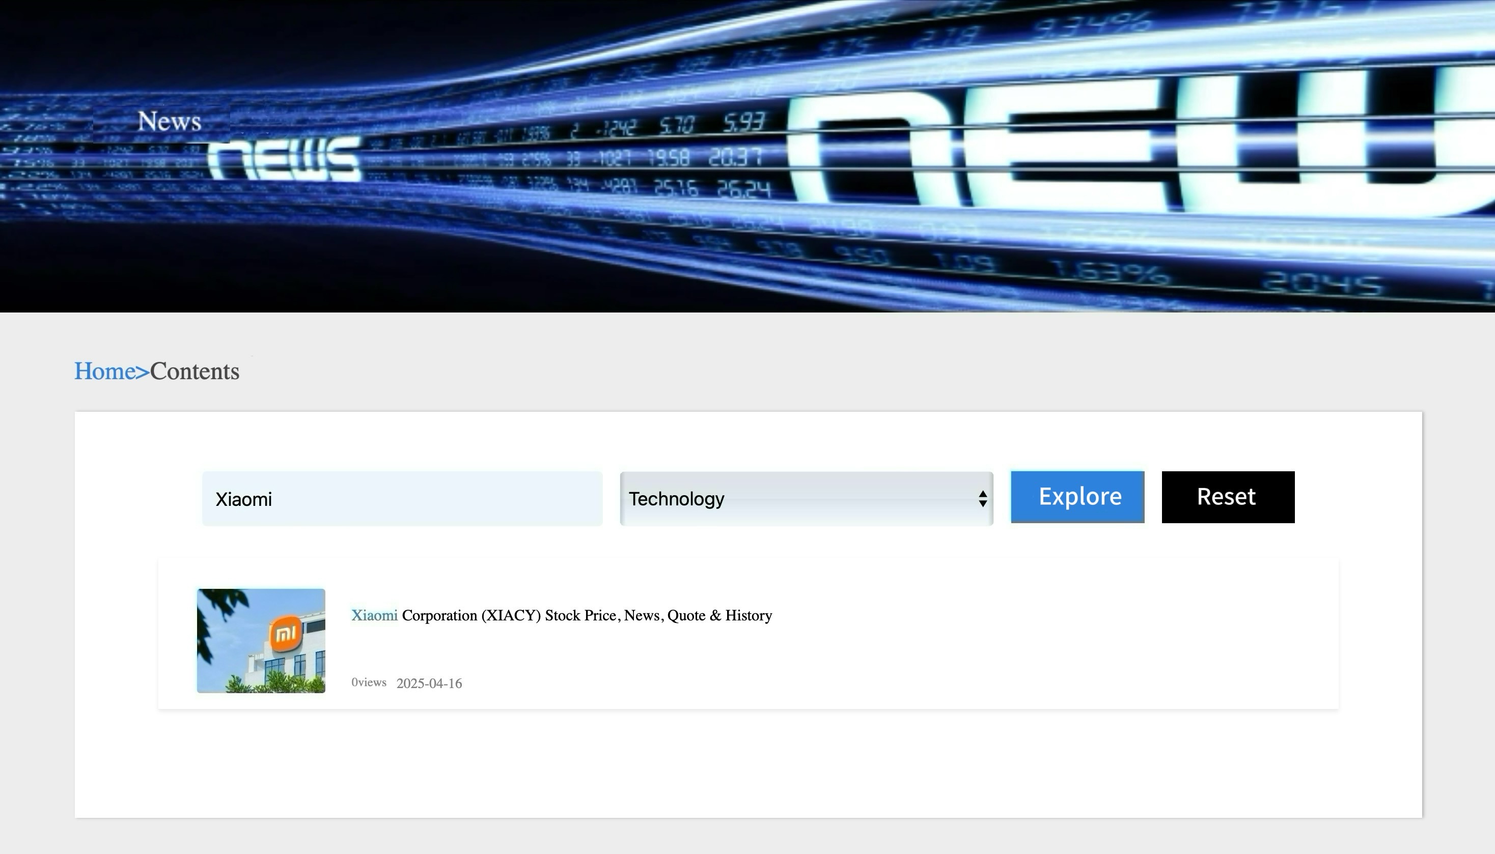Viewport: 1495px width, 854px height.
Task: Click the blue Explore button
Action: (x=1077, y=497)
